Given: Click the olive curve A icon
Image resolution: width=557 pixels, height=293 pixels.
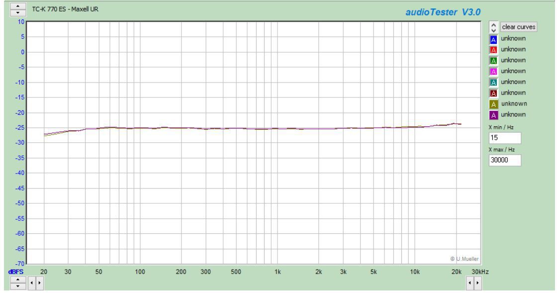Looking at the screenshot, I should 493,104.
